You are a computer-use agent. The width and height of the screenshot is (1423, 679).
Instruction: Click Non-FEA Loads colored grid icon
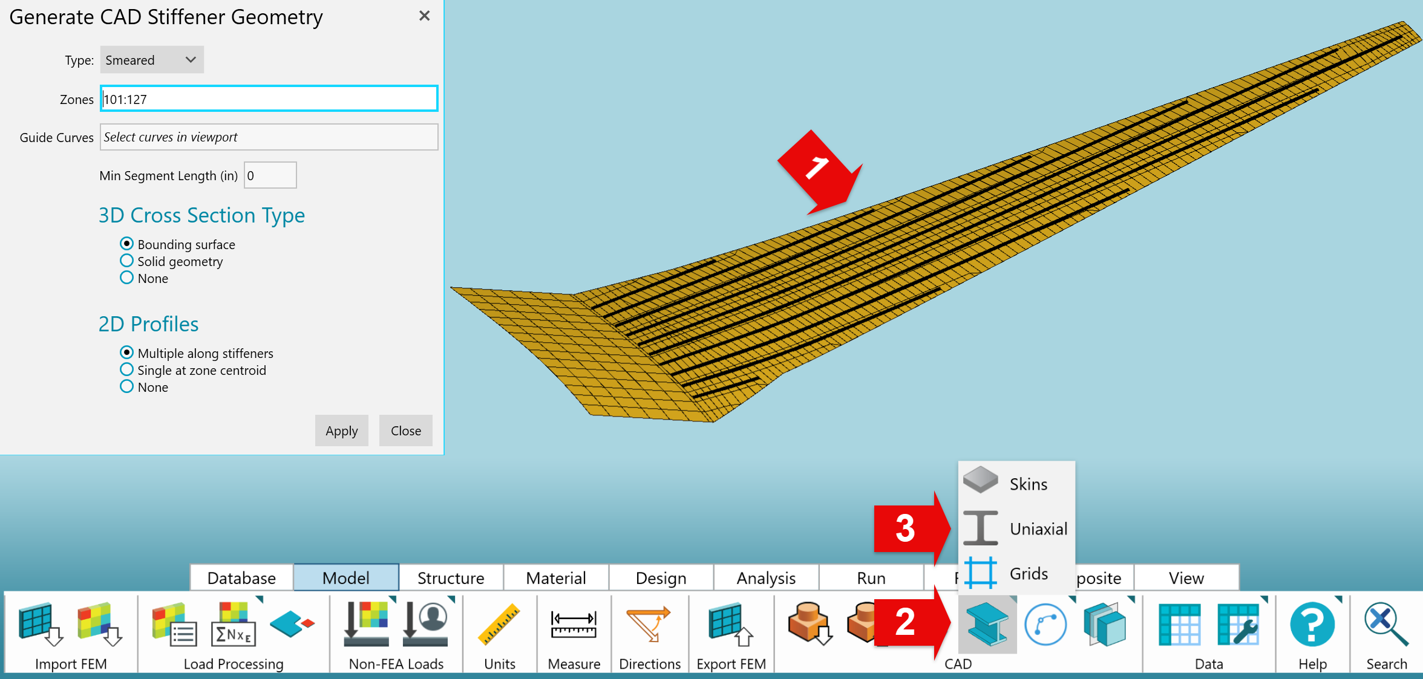[x=366, y=625]
